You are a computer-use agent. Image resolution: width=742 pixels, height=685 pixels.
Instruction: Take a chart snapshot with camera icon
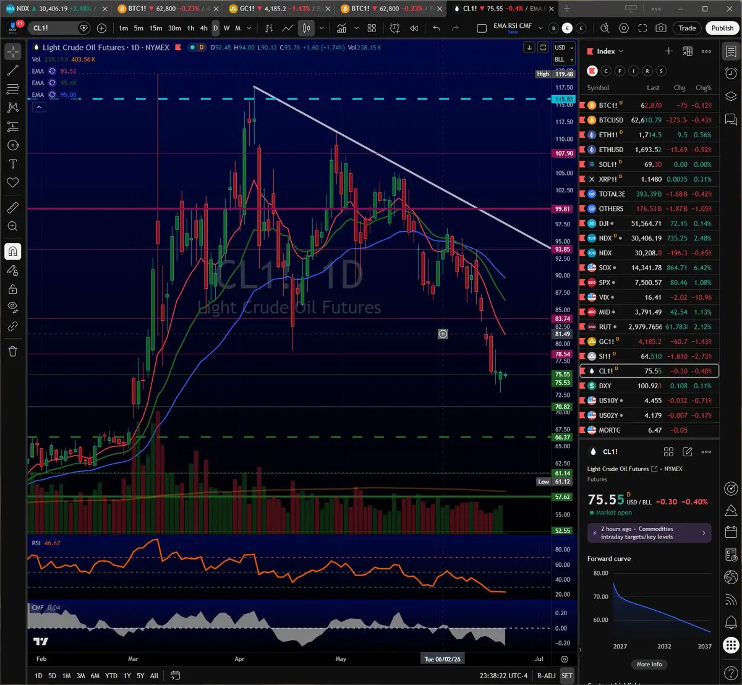coord(661,28)
